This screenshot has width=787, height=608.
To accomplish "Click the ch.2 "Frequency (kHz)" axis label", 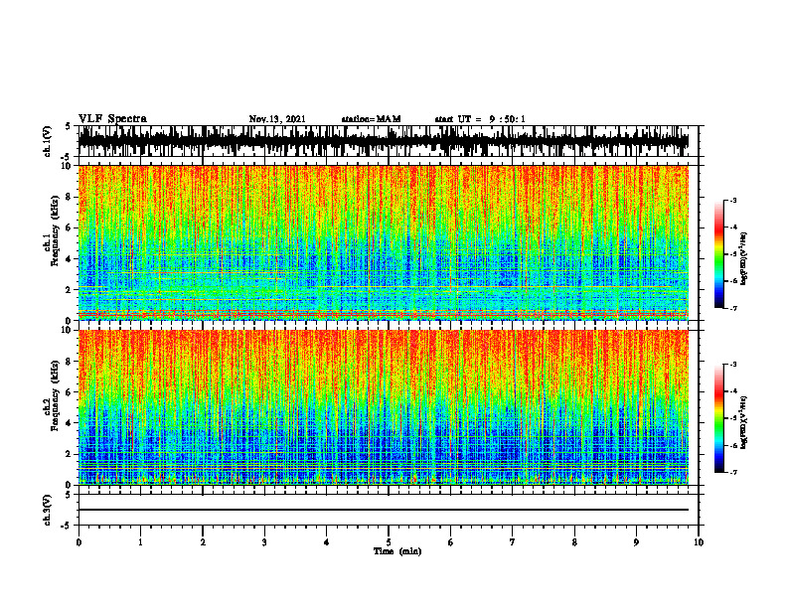I will tap(56, 394).
